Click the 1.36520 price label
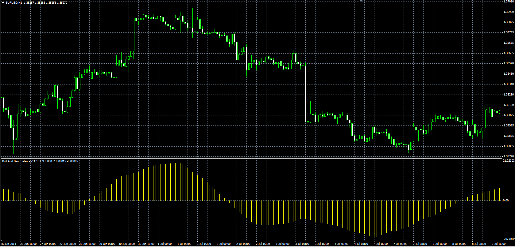The height and width of the screenshot is (247, 515). (x=509, y=63)
